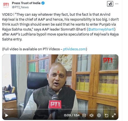Open Press Trust of India profile name

(26, 3)
